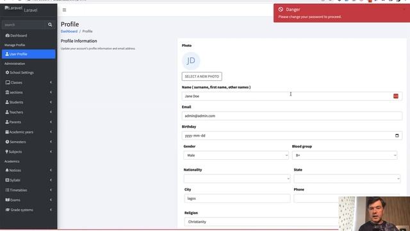The image size is (410, 231).
Task: Expand the sections menu chevron
Action: [51, 92]
